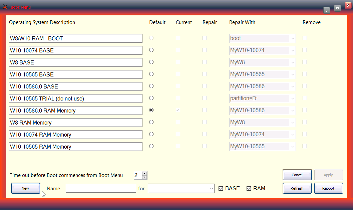Click the Boot Menu app icon in title bar

(x=5, y=7)
